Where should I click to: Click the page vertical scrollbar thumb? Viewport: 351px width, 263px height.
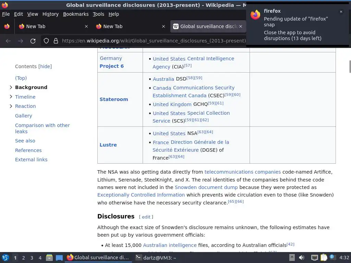pos(350,66)
